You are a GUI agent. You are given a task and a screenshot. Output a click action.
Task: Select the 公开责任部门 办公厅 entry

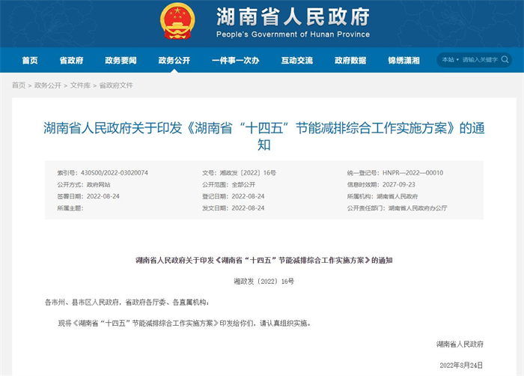pyautogui.click(x=397, y=208)
